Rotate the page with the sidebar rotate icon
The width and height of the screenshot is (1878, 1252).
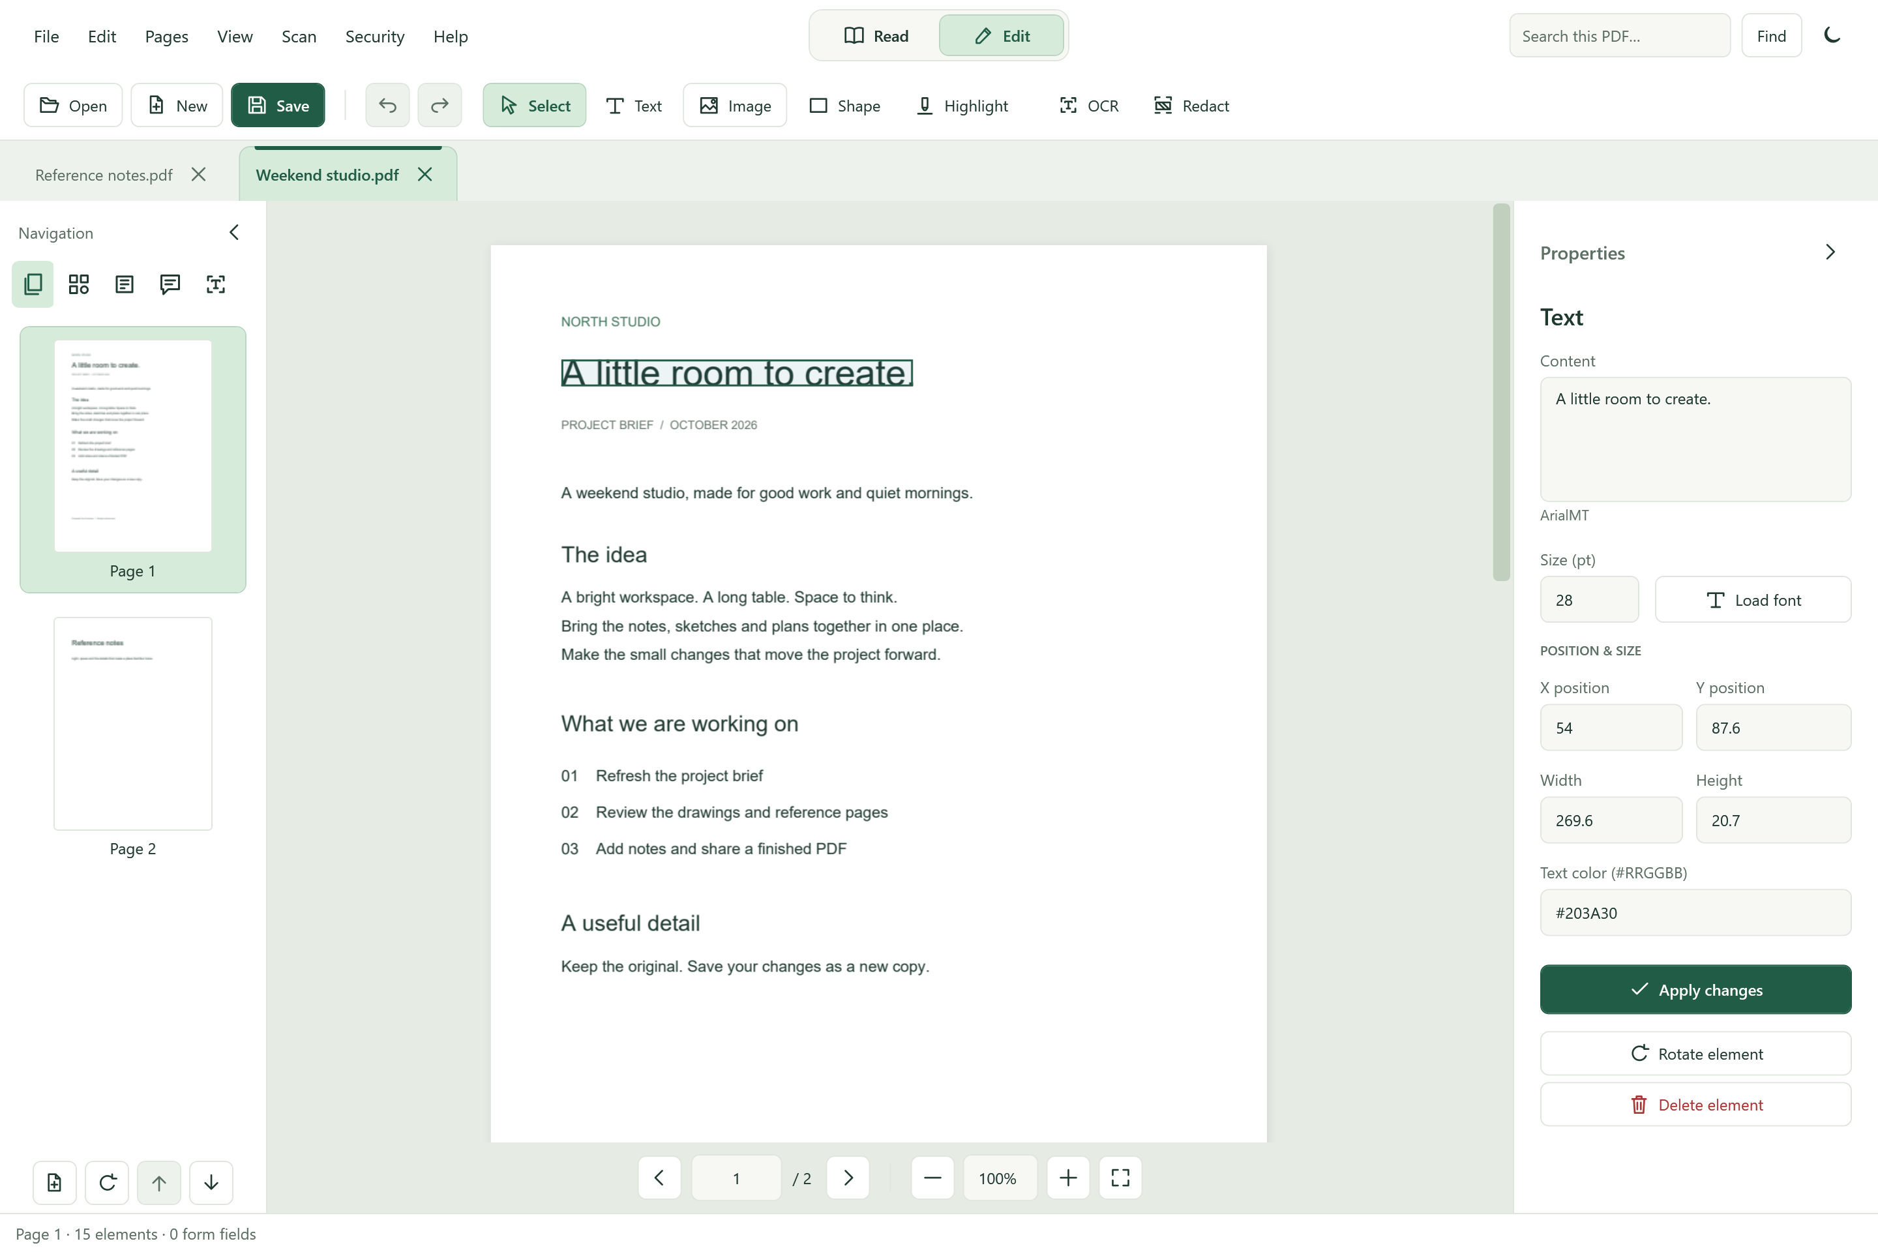[x=107, y=1182]
